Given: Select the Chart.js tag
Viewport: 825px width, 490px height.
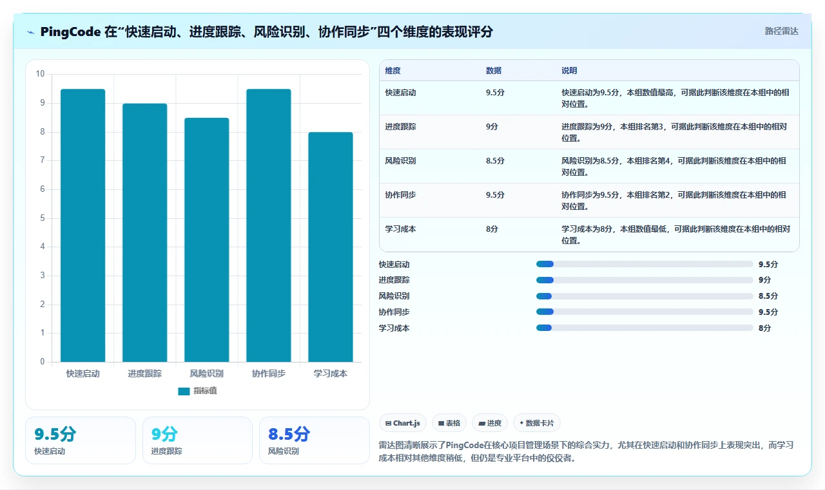Looking at the screenshot, I should click(403, 423).
